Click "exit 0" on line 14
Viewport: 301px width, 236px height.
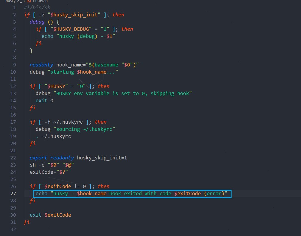(x=44, y=100)
